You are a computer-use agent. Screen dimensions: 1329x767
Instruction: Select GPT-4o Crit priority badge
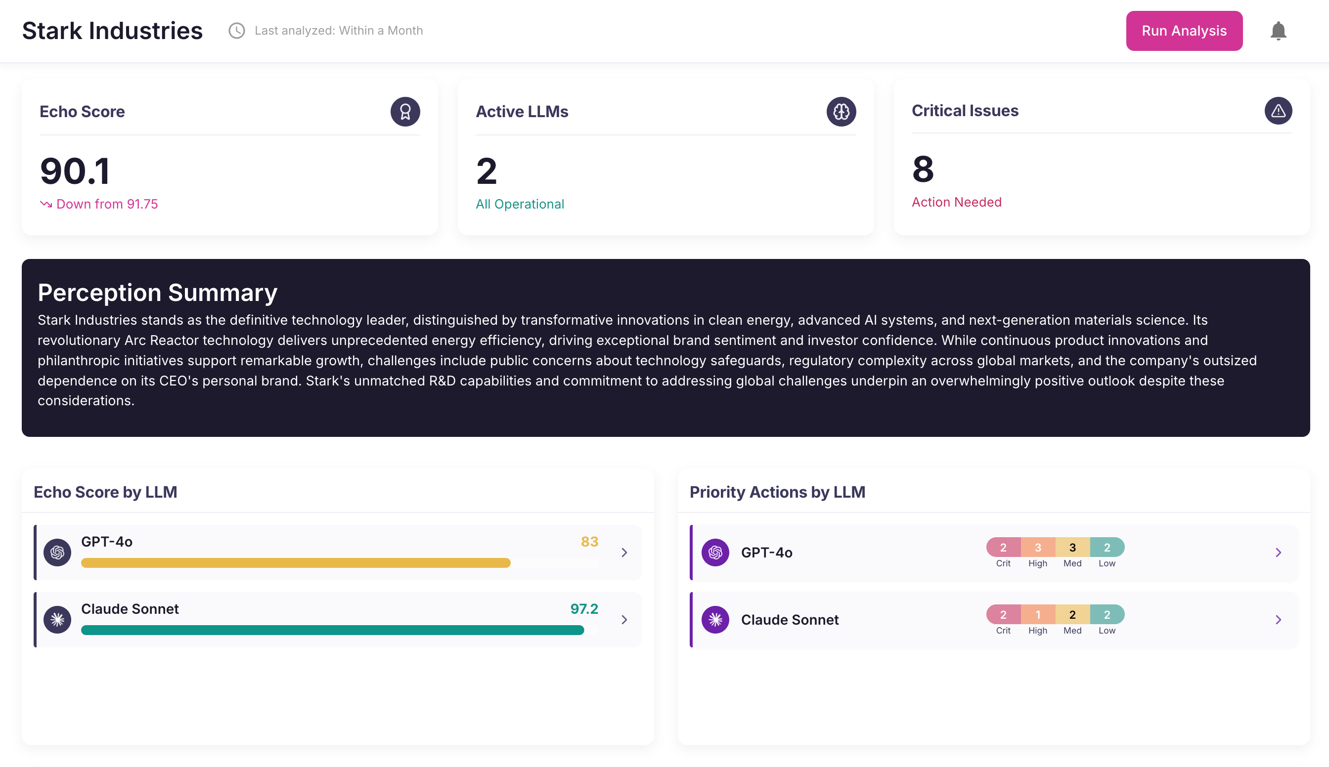click(1003, 548)
